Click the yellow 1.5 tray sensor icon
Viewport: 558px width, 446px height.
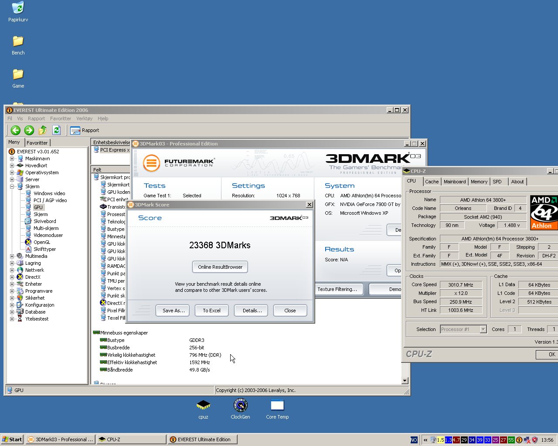click(x=441, y=440)
